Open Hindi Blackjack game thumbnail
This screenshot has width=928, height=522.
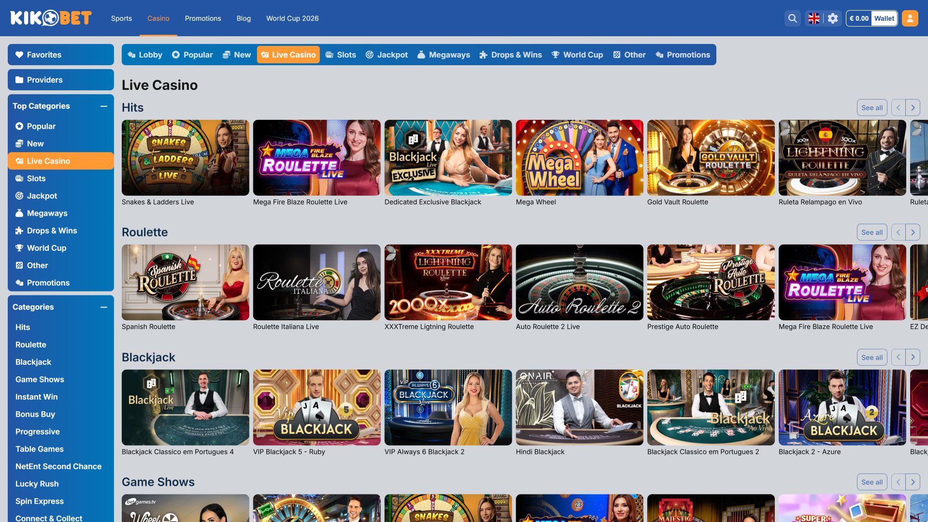click(x=580, y=407)
